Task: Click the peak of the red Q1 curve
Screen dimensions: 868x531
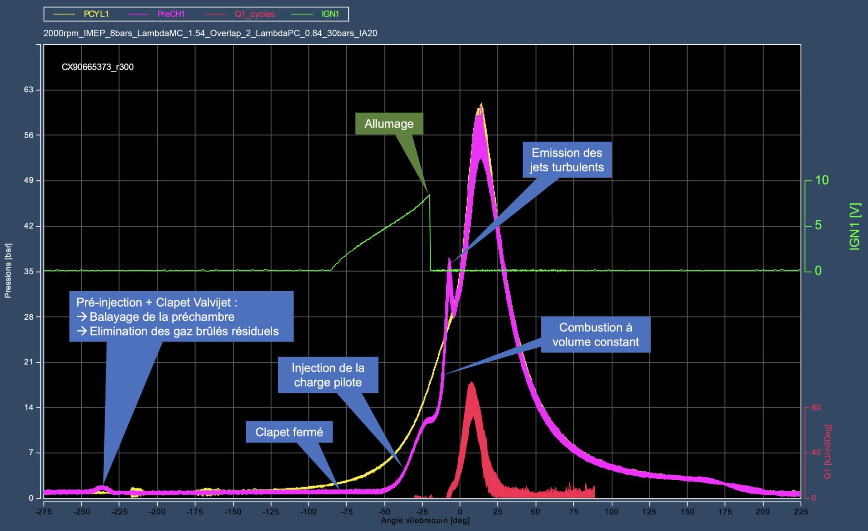Action: [x=471, y=384]
